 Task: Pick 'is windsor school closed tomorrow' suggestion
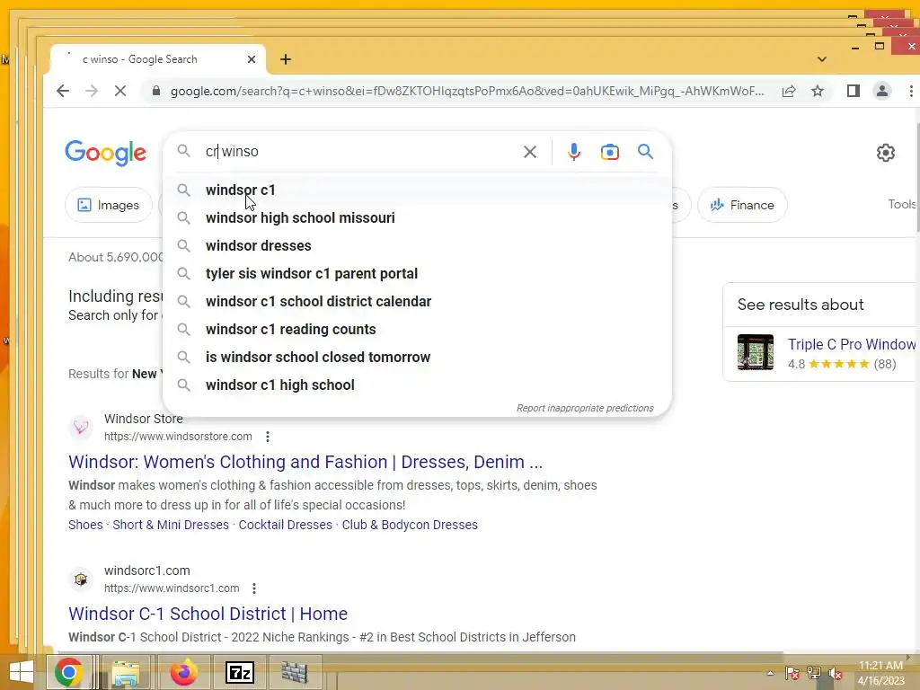tap(417, 358)
